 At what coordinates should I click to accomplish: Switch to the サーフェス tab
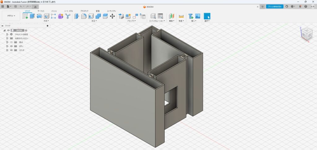tap(41, 11)
